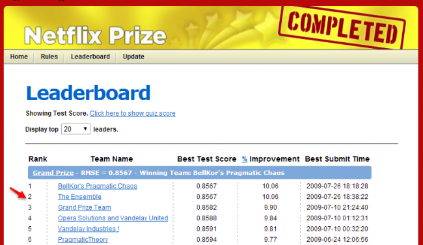
Task: Click the Leaderboard page heading
Action: 89,93
